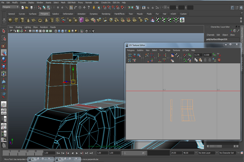Click the Save Scene icon
Screen dimensions: 244x162
(x=31, y=8)
